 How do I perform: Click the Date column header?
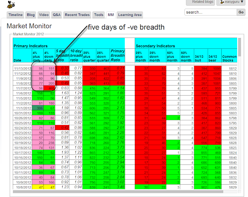tap(22, 56)
